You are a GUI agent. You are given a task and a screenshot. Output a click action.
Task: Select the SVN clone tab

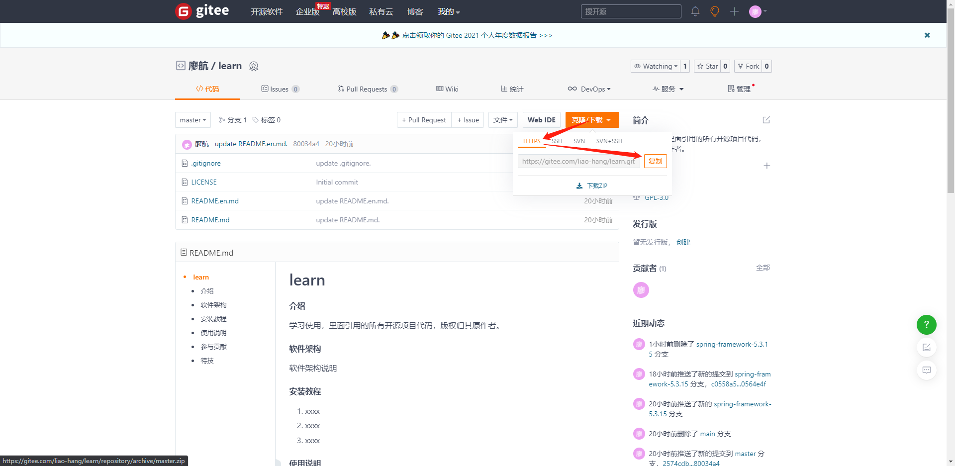[579, 141]
